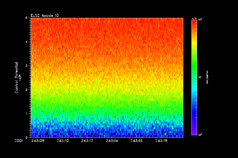Select the x-axis tick label '243:12'
Viewport: 238px width, 158px height.
(87, 141)
